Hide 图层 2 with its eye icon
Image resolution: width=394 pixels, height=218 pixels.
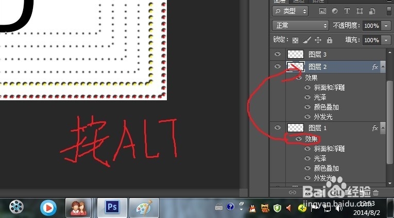pos(278,66)
